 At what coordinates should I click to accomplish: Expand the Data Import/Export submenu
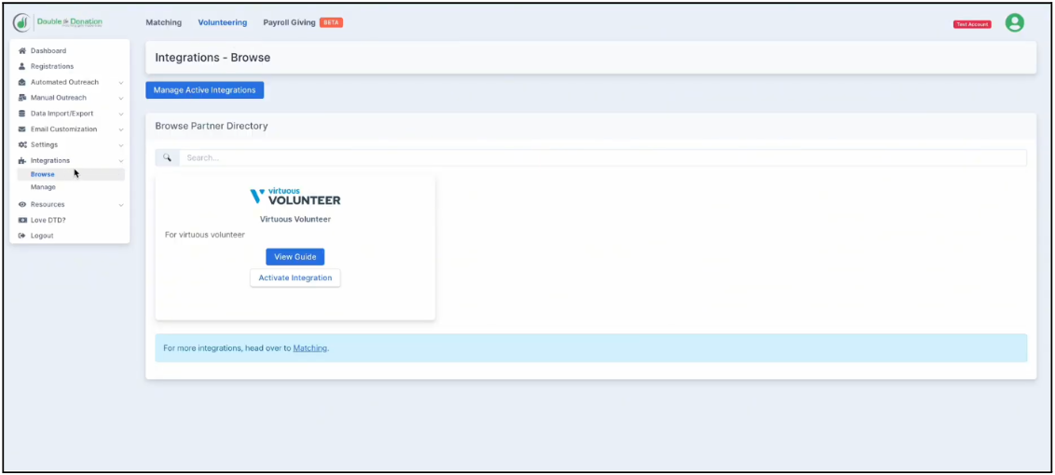pos(120,114)
